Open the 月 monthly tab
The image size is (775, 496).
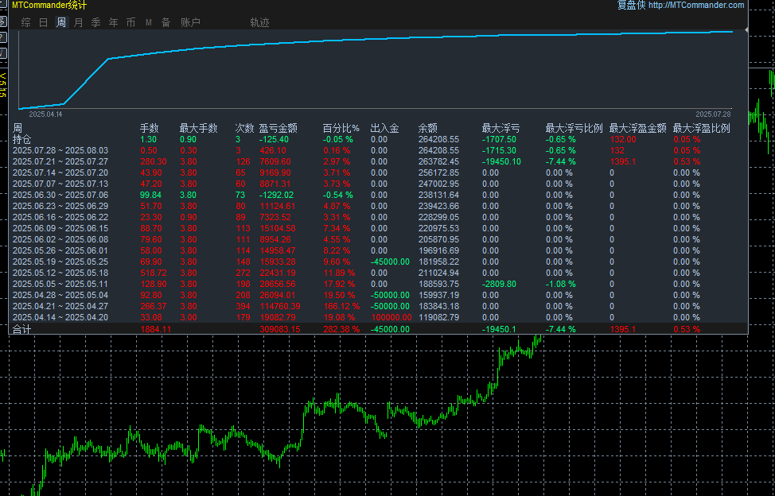79,22
